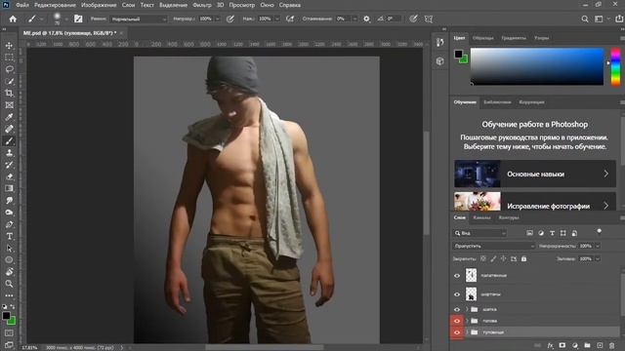Open the layer filter kind dropdown
This screenshot has height=351, width=625.
pyautogui.click(x=479, y=233)
